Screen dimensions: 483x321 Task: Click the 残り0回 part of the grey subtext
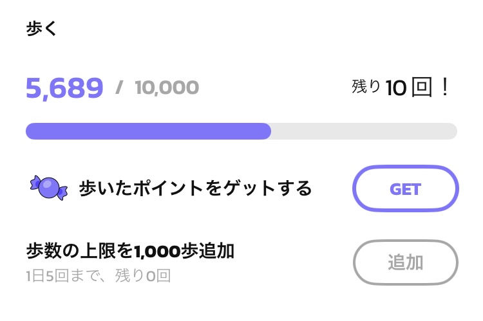[x=143, y=275]
